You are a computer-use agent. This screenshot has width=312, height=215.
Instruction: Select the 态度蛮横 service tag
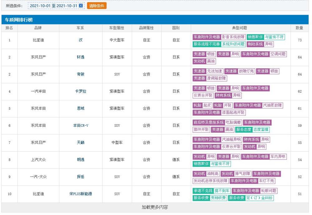click(261, 130)
